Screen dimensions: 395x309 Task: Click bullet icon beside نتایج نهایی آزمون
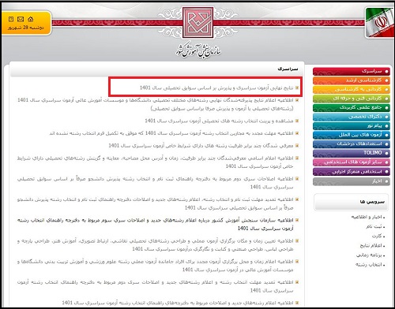[297, 87]
